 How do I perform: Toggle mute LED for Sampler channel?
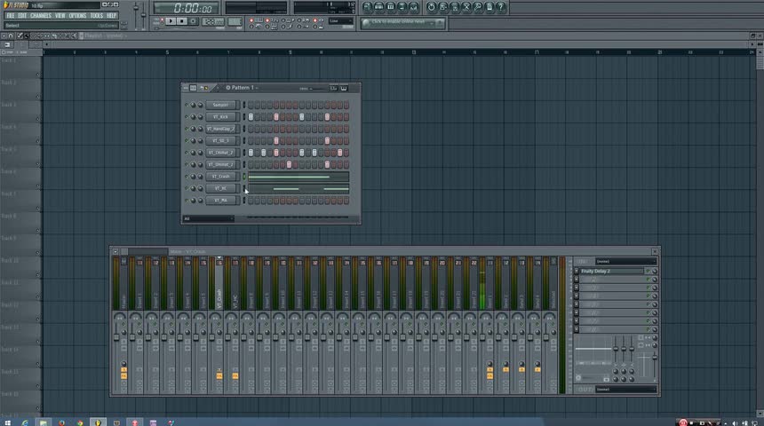point(186,105)
